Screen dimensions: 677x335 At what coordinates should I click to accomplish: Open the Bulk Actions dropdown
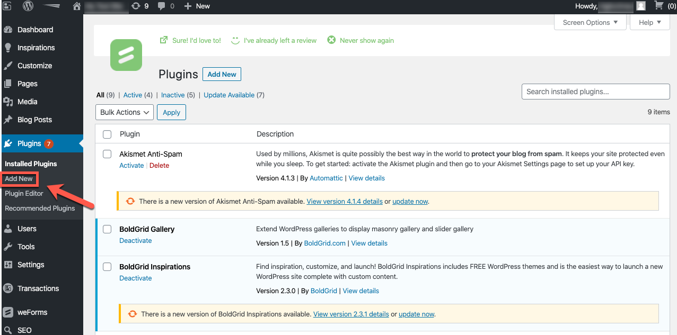coord(125,112)
